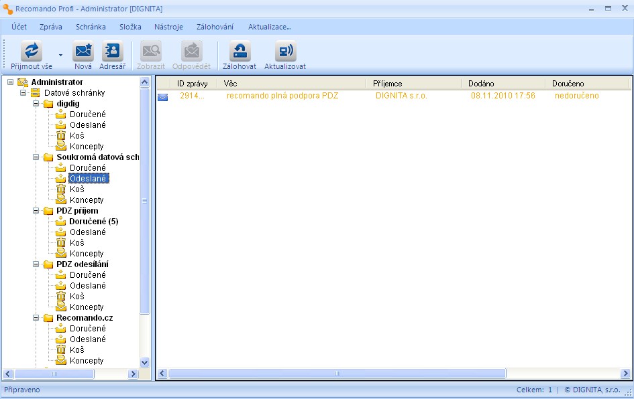Collapse the Soukromá datová schránka node
This screenshot has height=399, width=634.
(36, 157)
